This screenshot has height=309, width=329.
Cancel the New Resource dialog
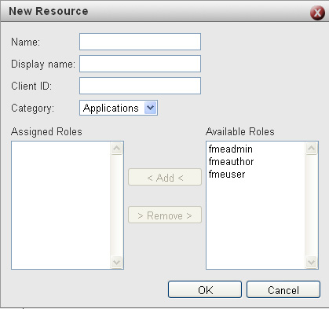click(x=283, y=289)
